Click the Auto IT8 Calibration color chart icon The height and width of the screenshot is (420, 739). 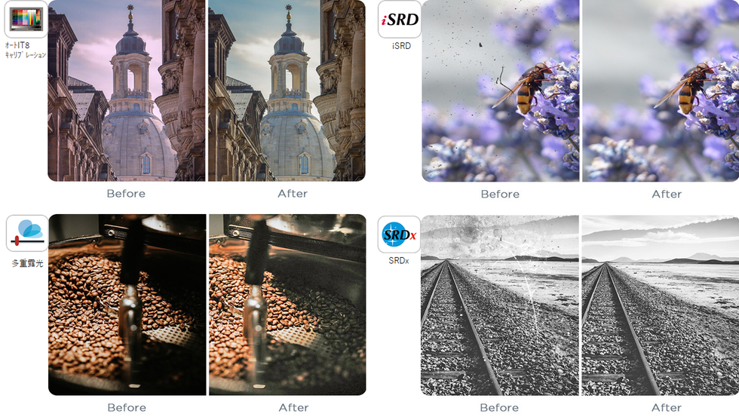tap(26, 20)
